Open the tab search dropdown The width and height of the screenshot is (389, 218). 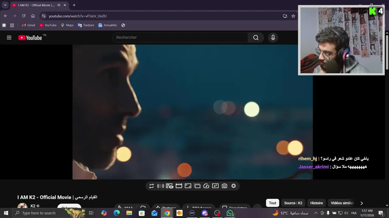(5, 5)
